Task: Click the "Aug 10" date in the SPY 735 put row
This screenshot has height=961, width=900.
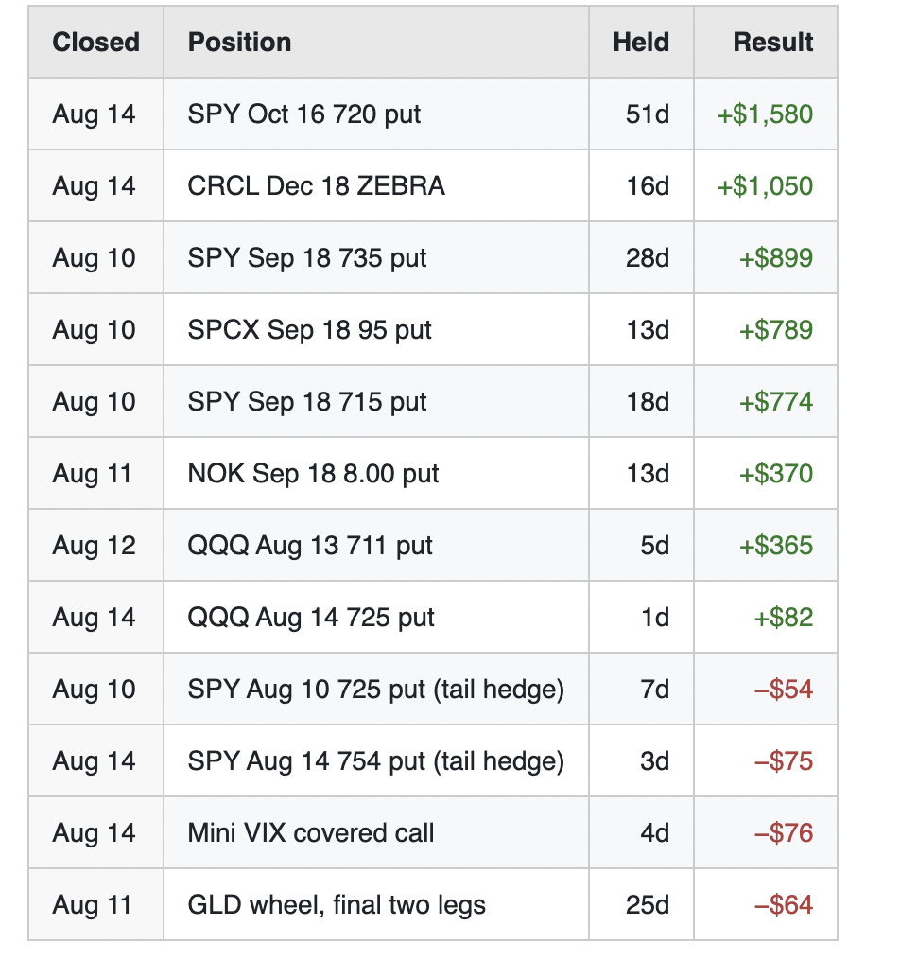Action: pyautogui.click(x=94, y=257)
